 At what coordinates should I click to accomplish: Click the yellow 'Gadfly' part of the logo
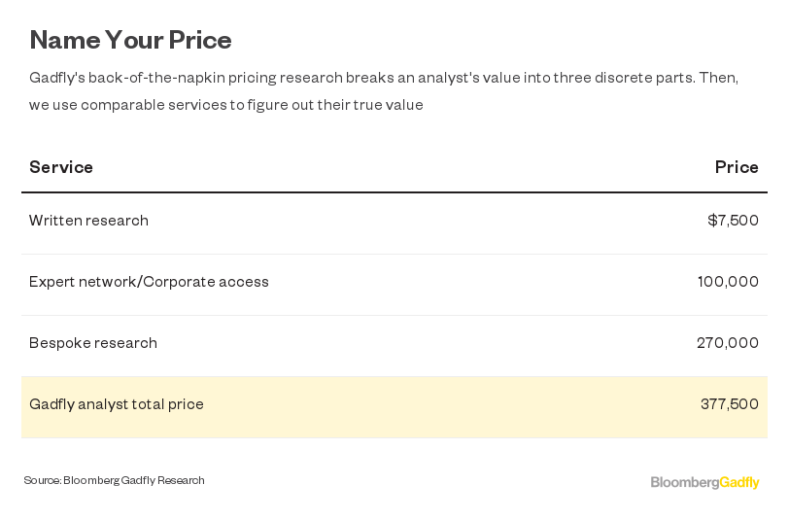(739, 483)
